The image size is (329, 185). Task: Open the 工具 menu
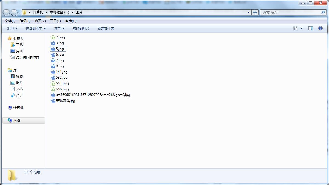pos(56,21)
